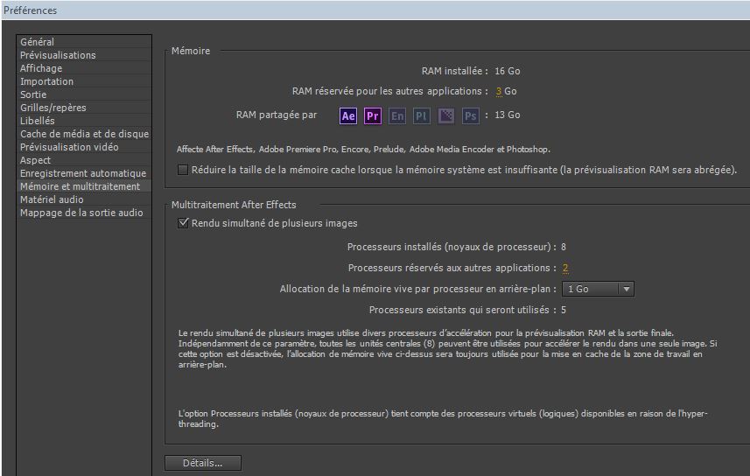Click the RAM reserved for other applications value
The width and height of the screenshot is (750, 476).
(499, 91)
